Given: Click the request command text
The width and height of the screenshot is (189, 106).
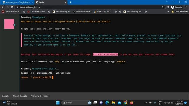Looking at the screenshot, I should (x=121, y=62).
